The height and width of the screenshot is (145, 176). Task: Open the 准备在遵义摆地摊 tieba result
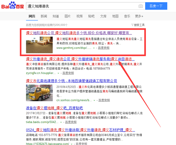pos(54,108)
